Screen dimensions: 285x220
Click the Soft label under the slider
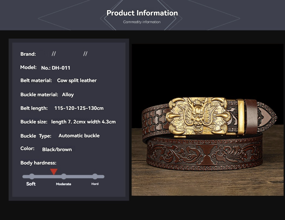31,184
